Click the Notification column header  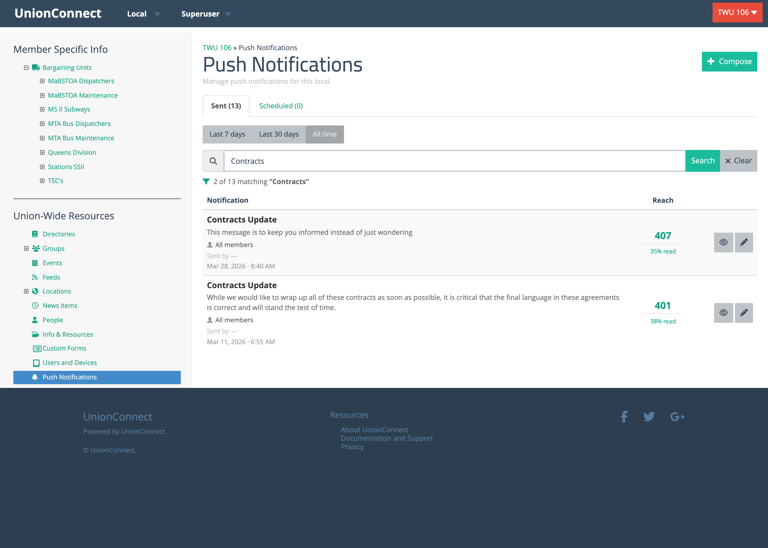tap(227, 200)
